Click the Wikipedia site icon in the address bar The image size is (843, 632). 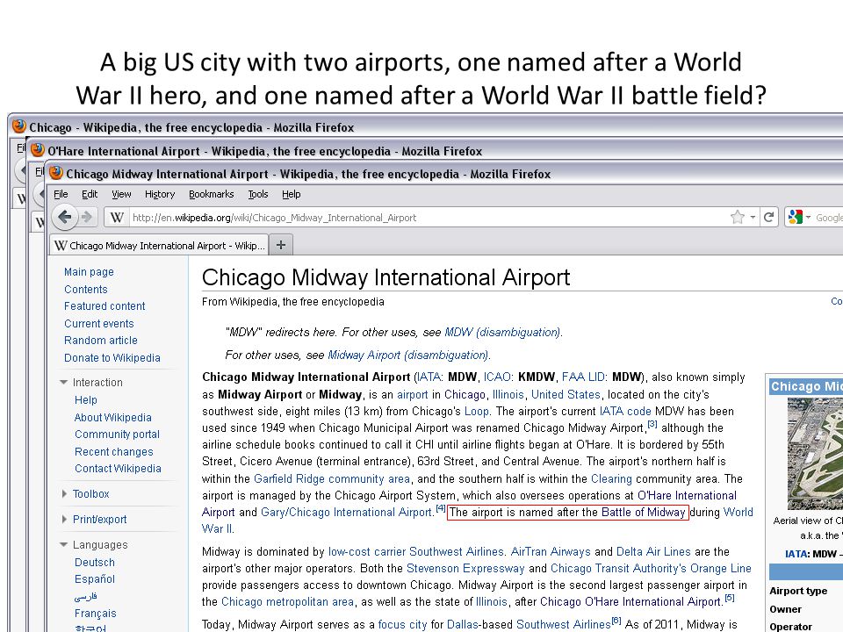pyautogui.click(x=117, y=217)
